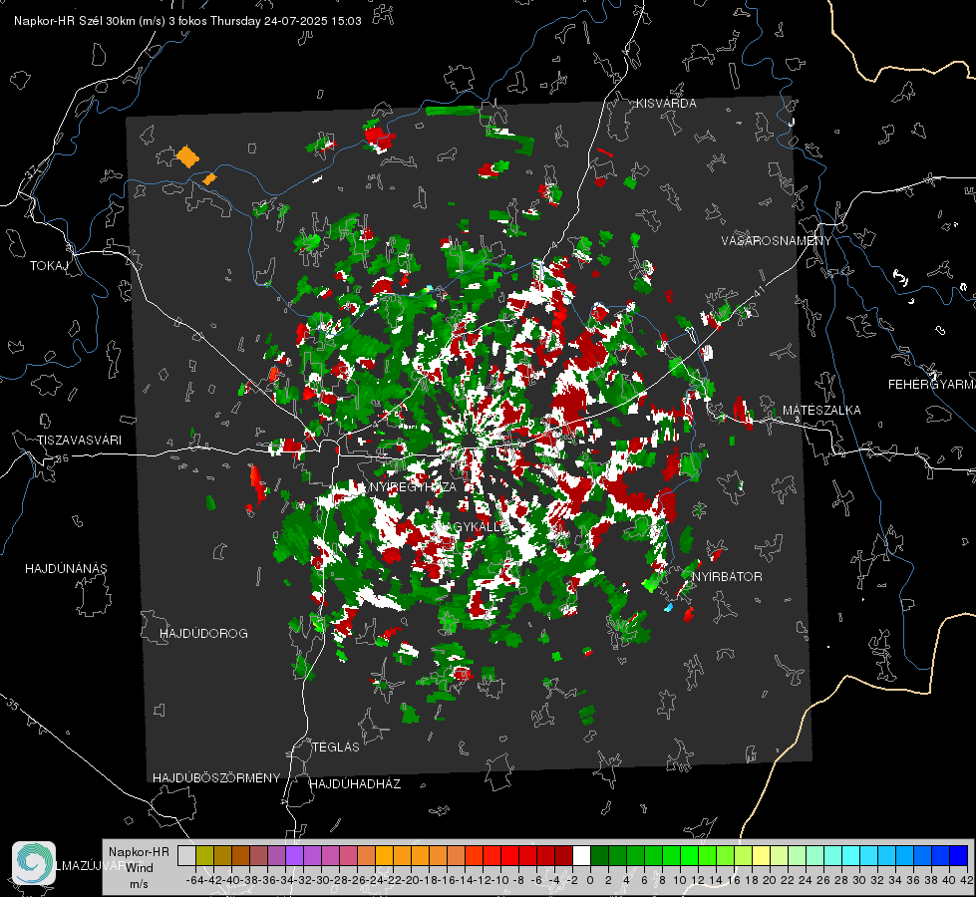Select the HAJDÚHADHÁZ label

pyautogui.click(x=355, y=783)
